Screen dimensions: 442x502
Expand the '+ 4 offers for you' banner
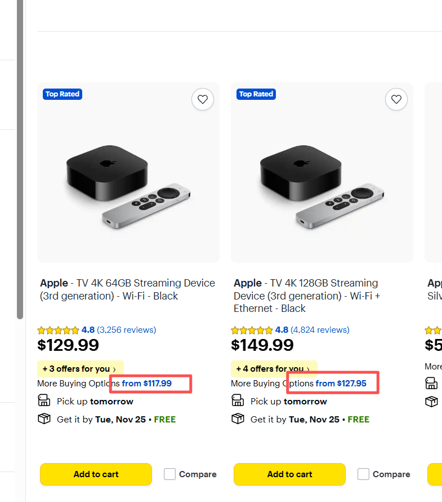coord(274,369)
